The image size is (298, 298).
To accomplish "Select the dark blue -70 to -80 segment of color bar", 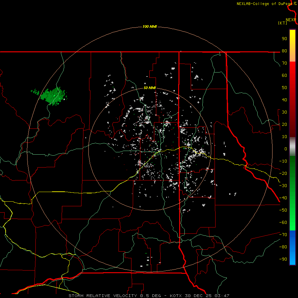I will [292, 237].
